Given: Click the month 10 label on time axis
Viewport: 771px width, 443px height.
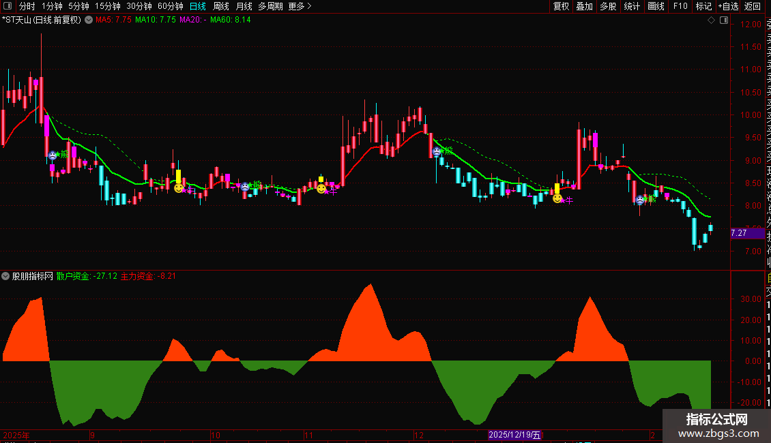Looking at the screenshot, I should (x=216, y=435).
